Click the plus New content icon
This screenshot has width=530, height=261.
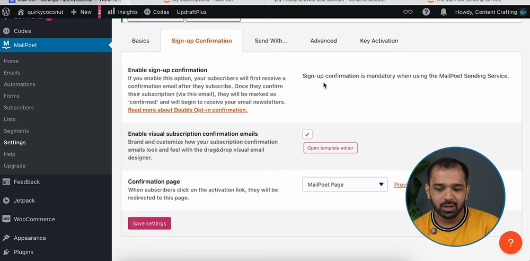point(74,12)
